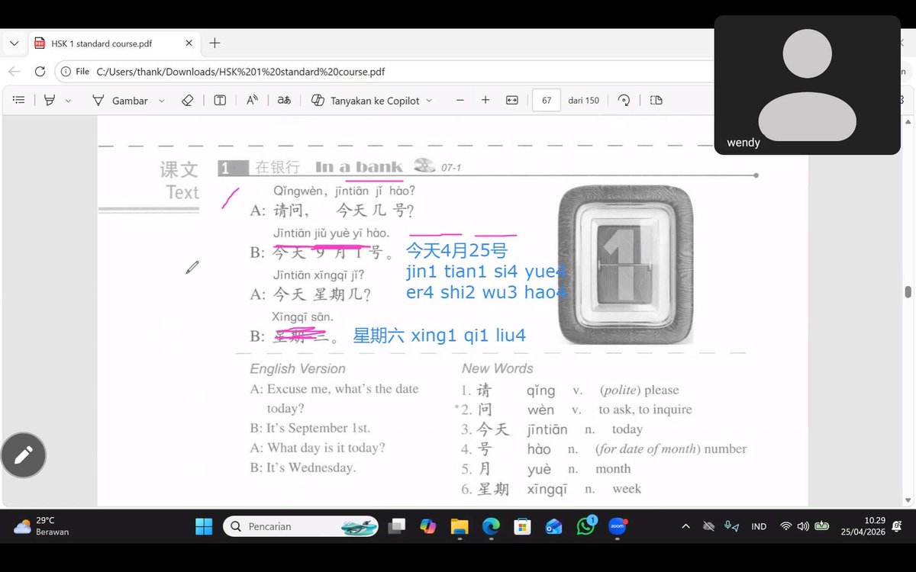Open the PDF table of contents sidebar
916x572 pixels.
[19, 100]
